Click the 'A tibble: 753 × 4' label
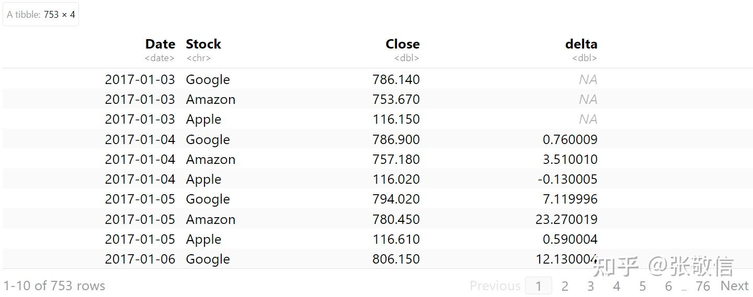 (41, 15)
